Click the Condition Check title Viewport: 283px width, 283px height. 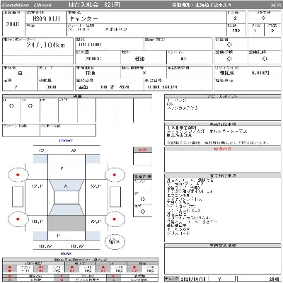27,5
